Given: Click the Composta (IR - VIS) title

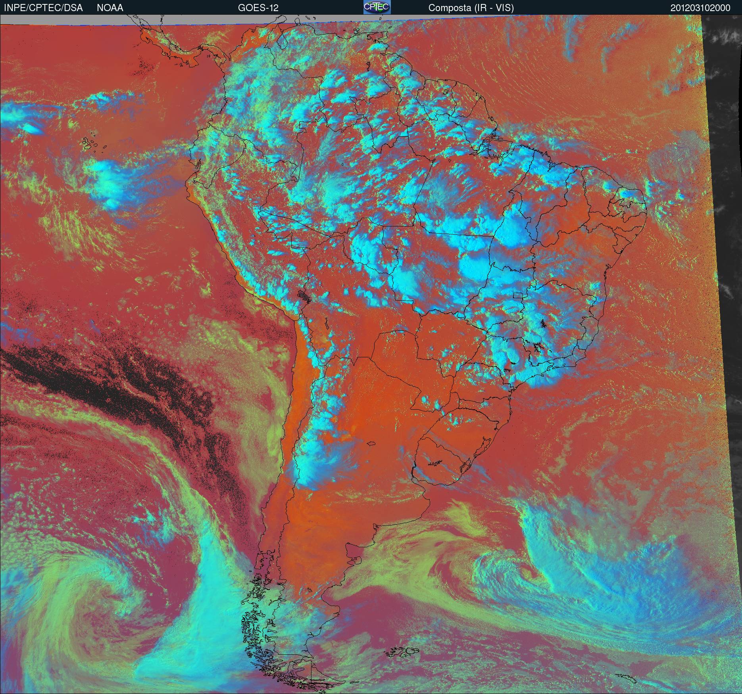Looking at the screenshot, I should click(471, 8).
